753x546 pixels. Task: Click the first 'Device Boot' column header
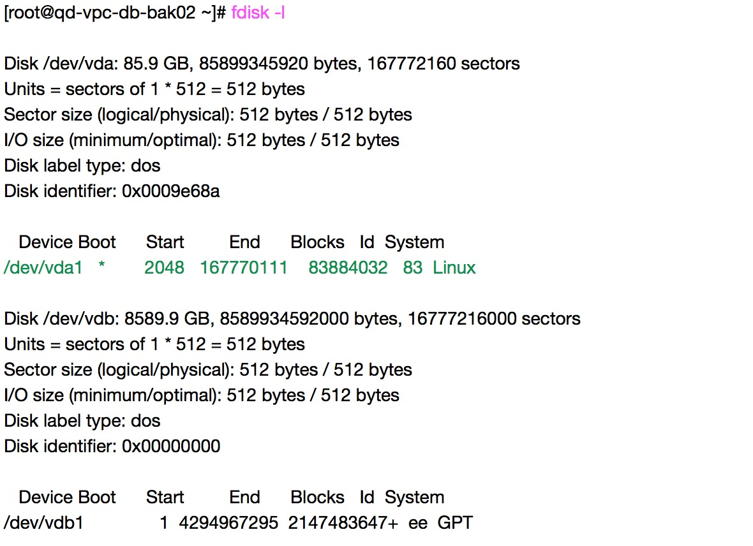(67, 242)
